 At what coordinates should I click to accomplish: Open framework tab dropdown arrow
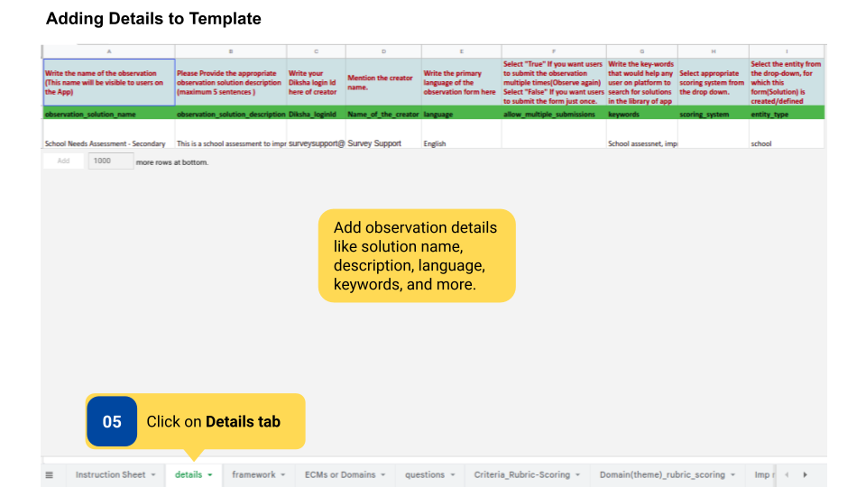[283, 474]
